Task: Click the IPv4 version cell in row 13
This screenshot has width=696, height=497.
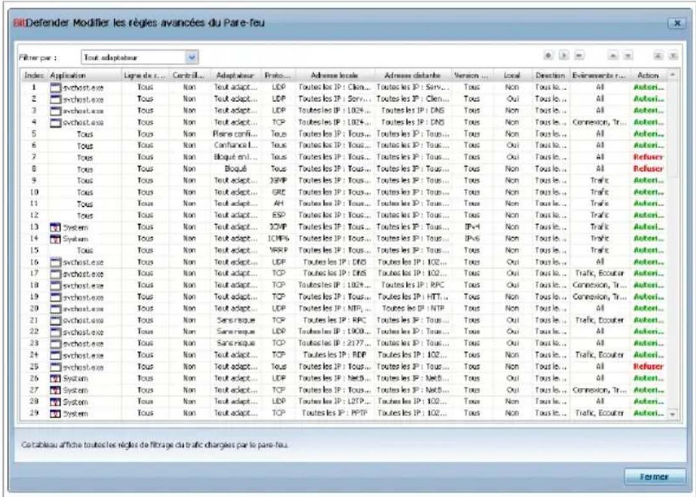Action: click(472, 227)
